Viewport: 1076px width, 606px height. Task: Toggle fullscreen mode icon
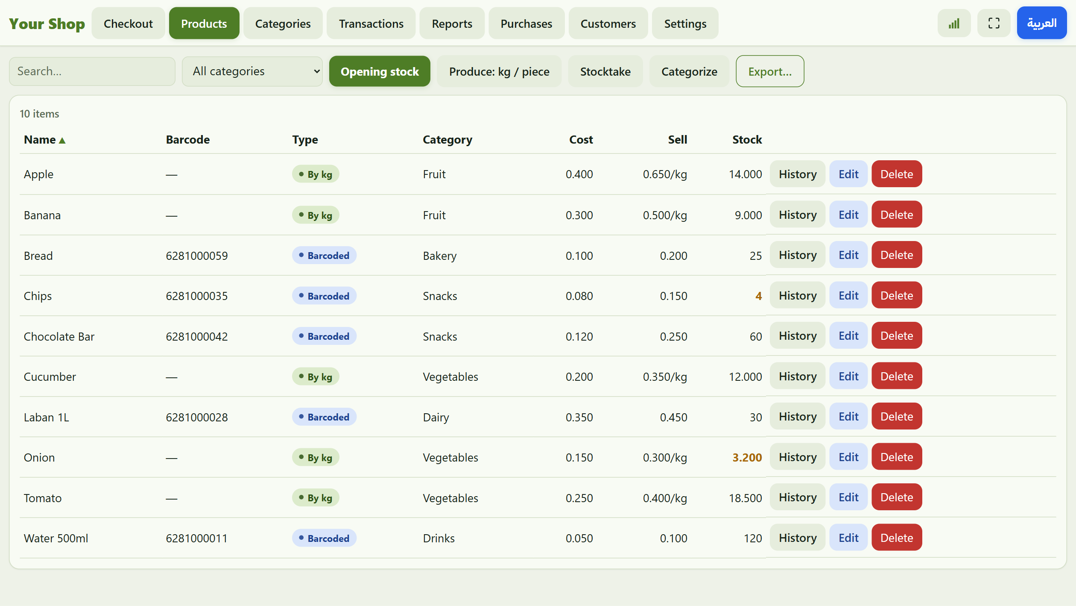click(994, 24)
